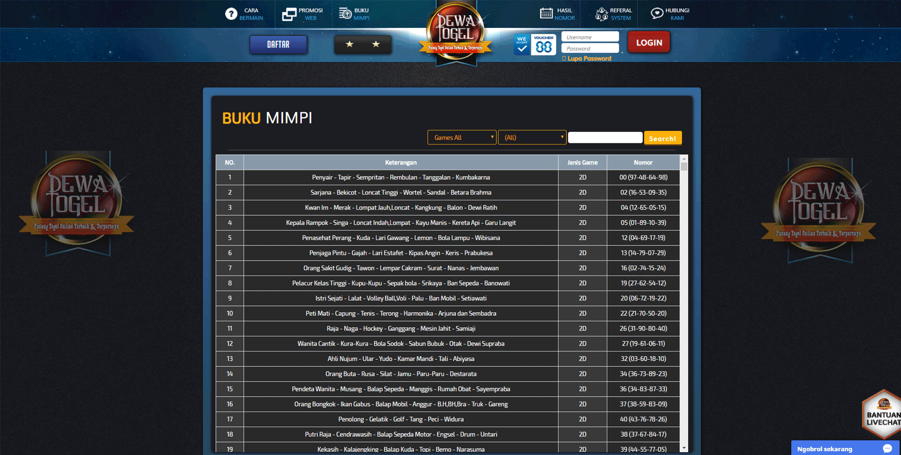Image resolution: width=901 pixels, height=455 pixels.
Task: Click the chat icon on Ngobrol sekarang bar
Action: coord(888,448)
